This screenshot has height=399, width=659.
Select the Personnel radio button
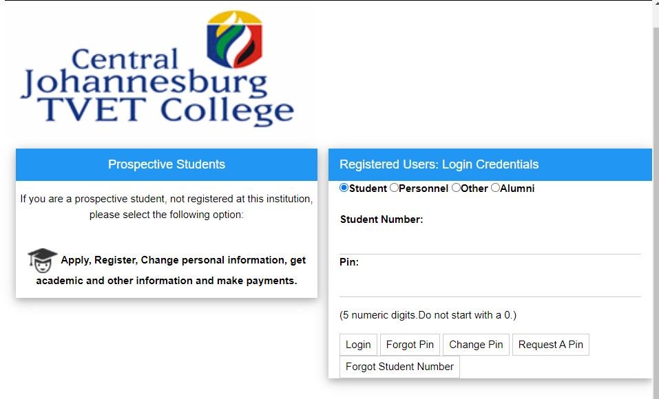point(394,188)
